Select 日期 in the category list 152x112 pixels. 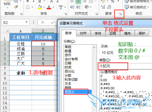point(68,63)
